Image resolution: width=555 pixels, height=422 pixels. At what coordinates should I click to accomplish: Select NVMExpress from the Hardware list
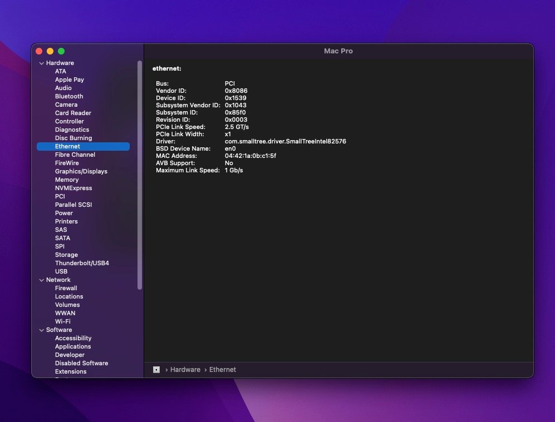73,188
